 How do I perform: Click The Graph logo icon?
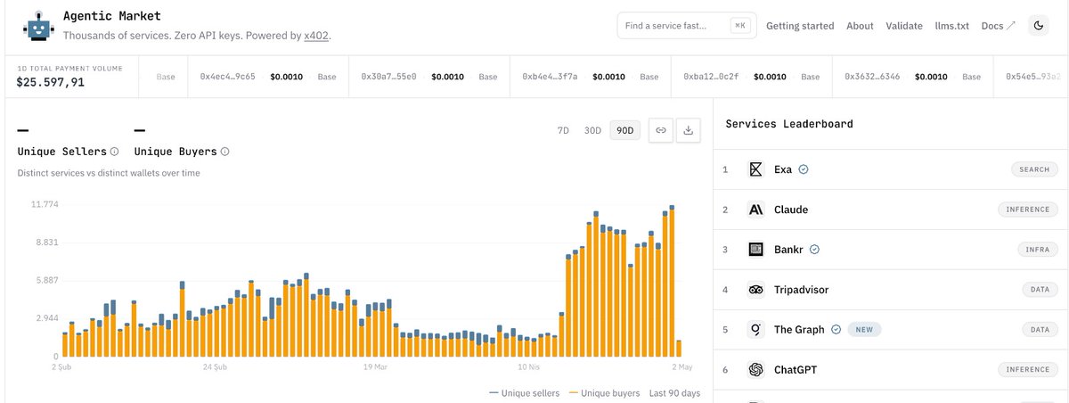[756, 329]
